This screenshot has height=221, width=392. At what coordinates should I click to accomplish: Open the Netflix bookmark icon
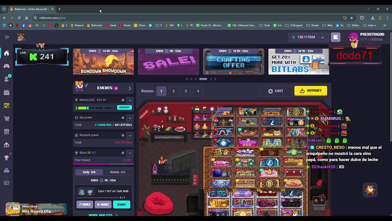pos(17,25)
